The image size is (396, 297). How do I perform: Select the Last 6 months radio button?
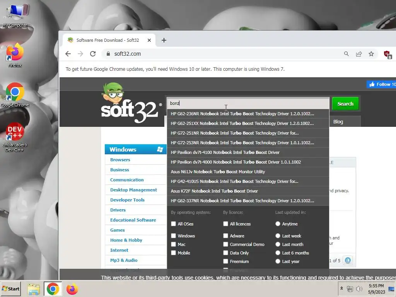(278, 253)
